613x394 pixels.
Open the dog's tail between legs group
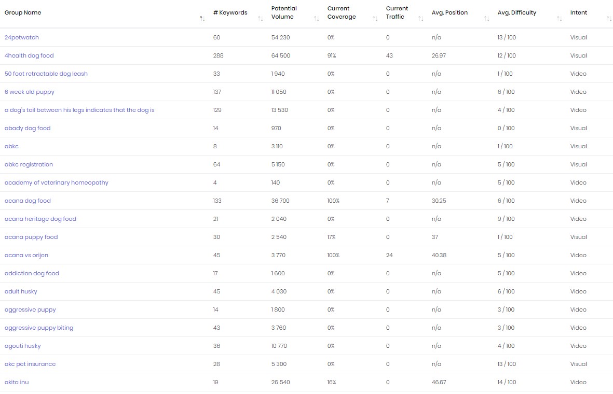tap(79, 110)
